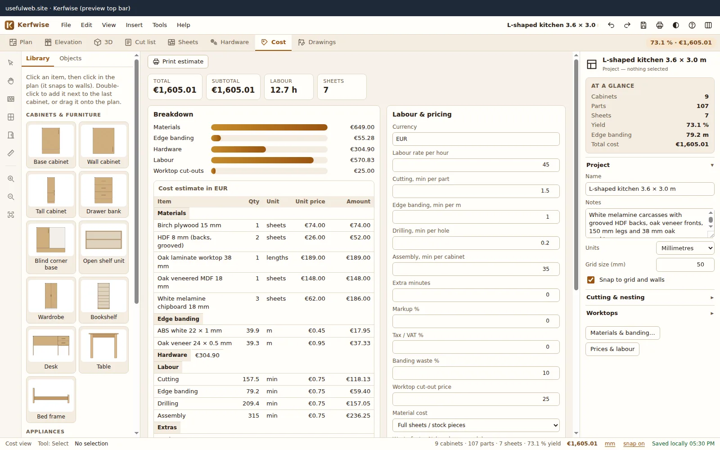Click the Labour breakdown bar
Screen dimensions: 720x450
(x=269, y=160)
